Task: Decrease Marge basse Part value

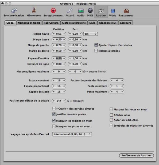Action: (x=70, y=40)
